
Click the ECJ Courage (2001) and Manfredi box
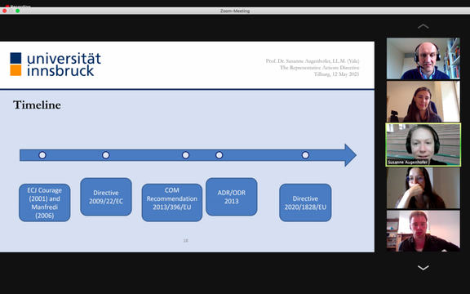tap(45, 203)
